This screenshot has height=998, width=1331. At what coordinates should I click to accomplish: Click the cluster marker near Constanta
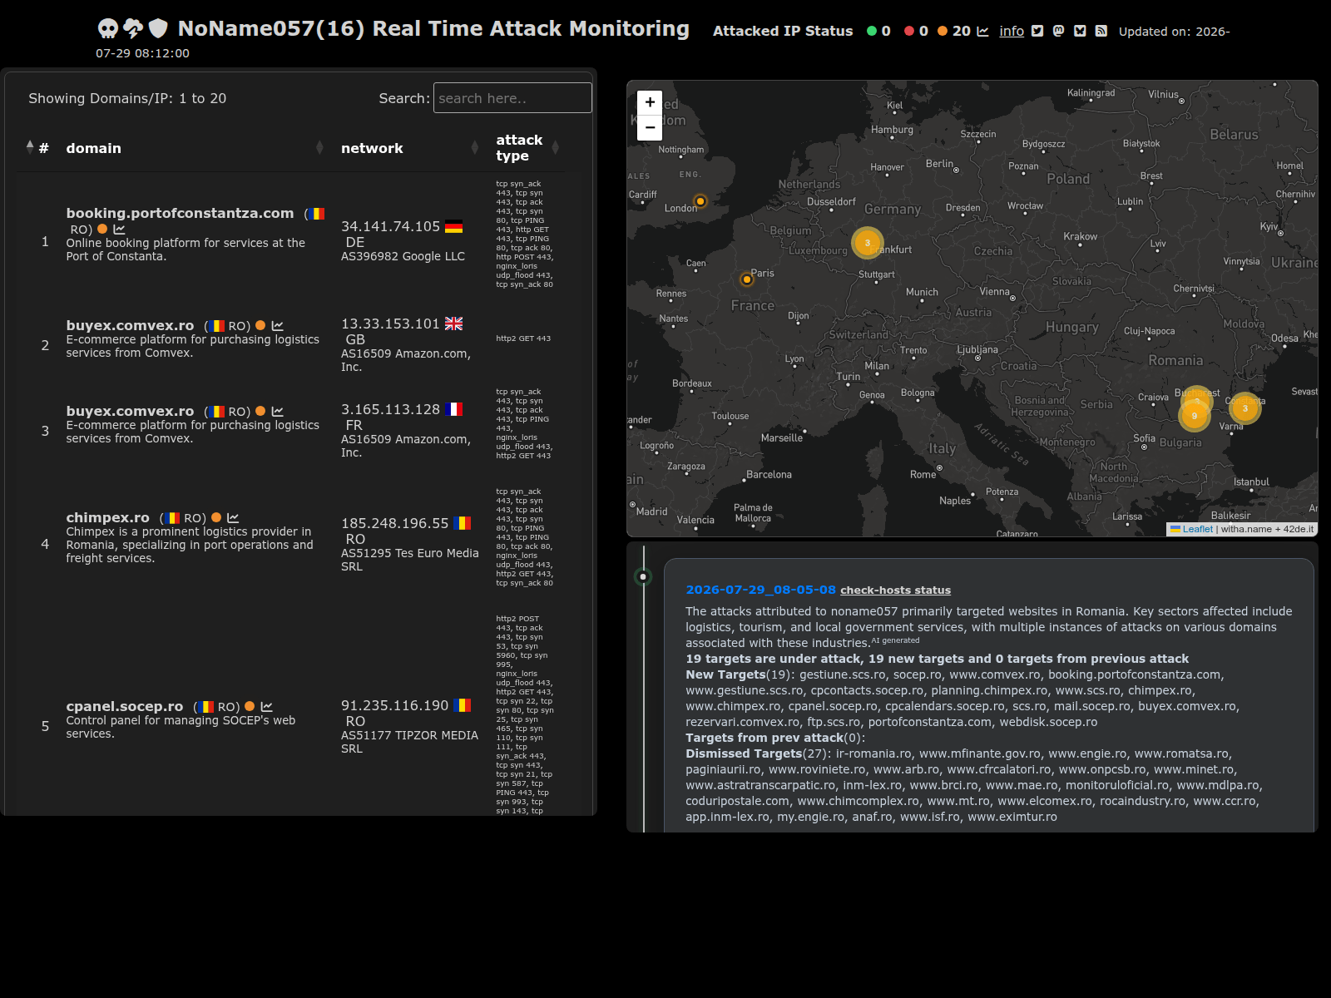(x=1245, y=408)
